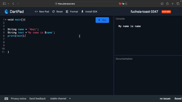Viewport: 182px width, 102px height.
Task: Format the Dart code
Action: pyautogui.click(x=72, y=12)
